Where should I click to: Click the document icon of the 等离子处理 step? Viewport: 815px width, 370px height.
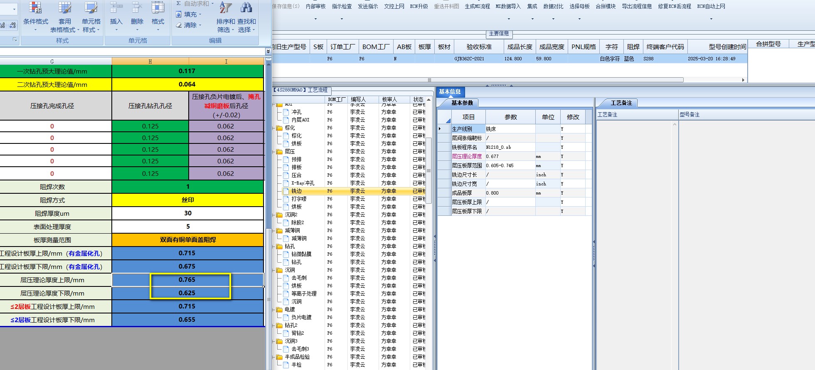coord(286,294)
